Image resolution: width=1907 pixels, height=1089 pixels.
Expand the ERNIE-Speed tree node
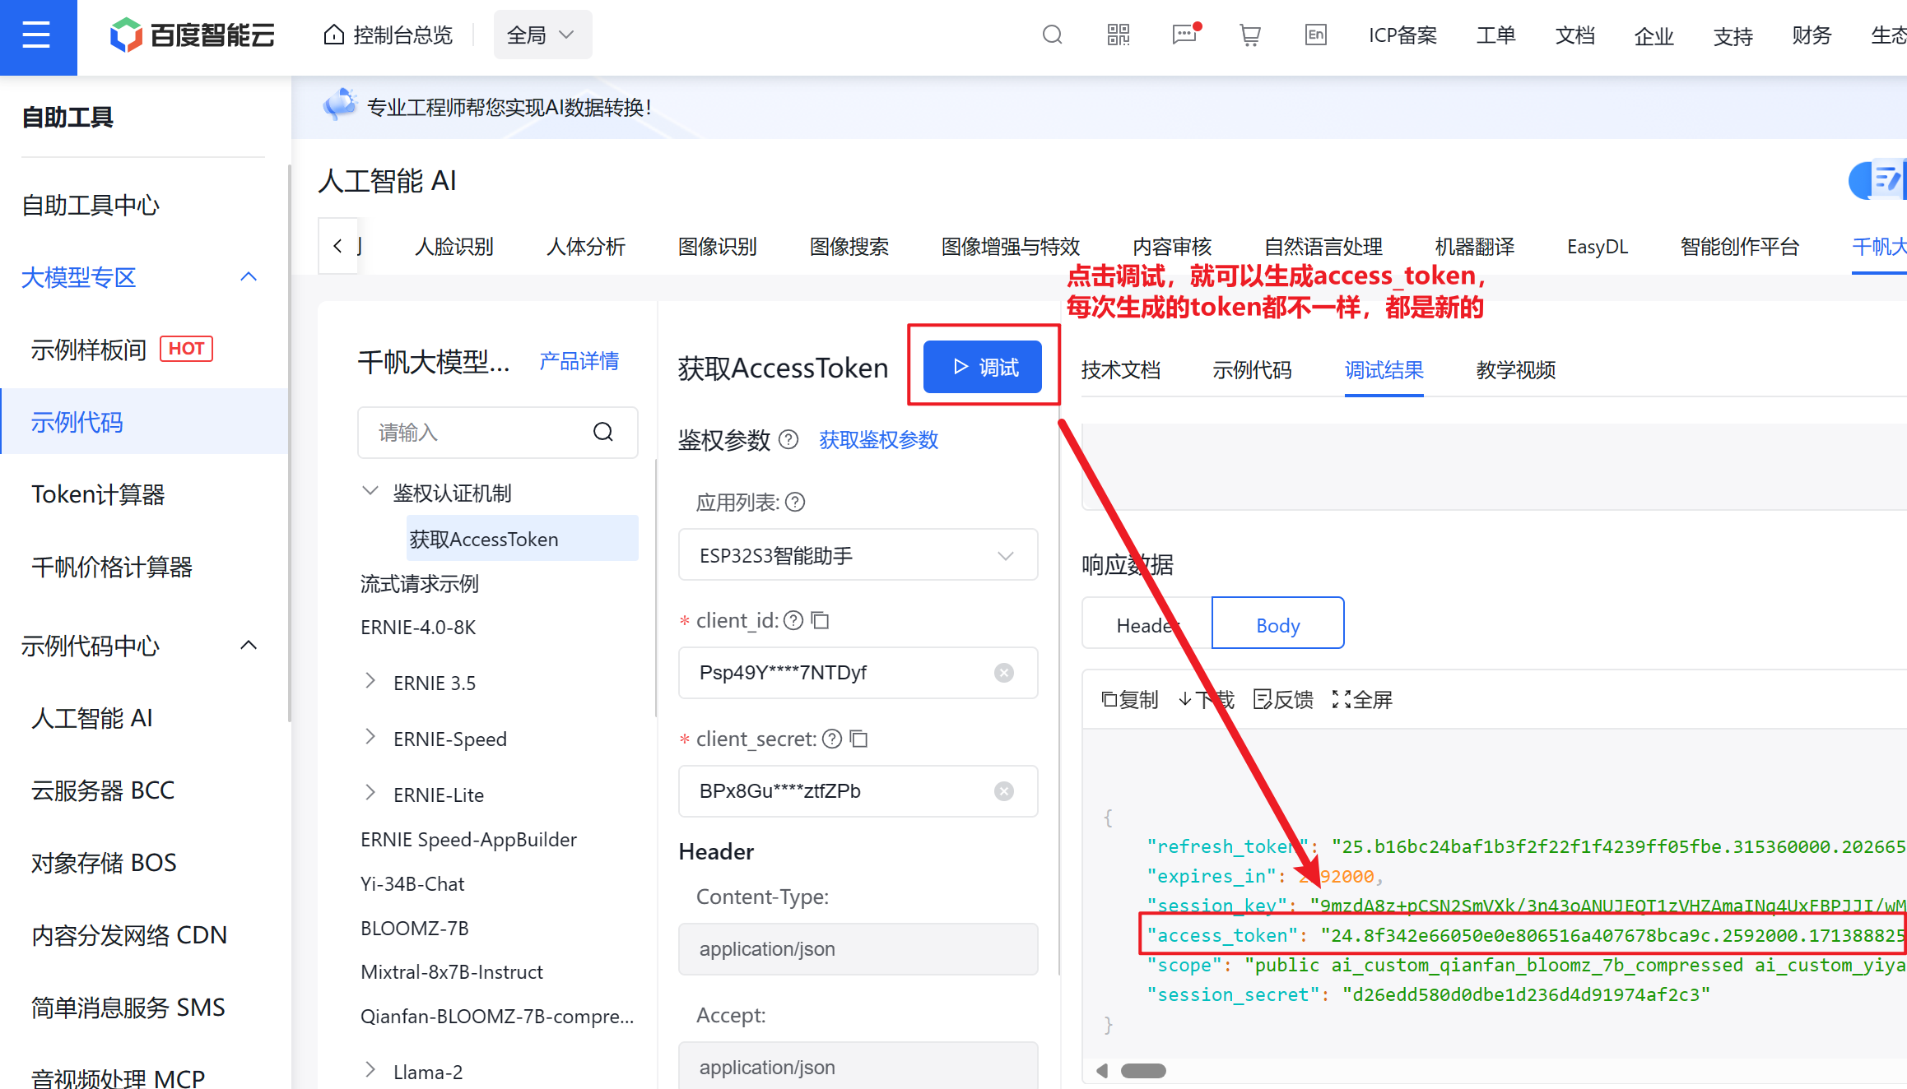click(x=370, y=738)
